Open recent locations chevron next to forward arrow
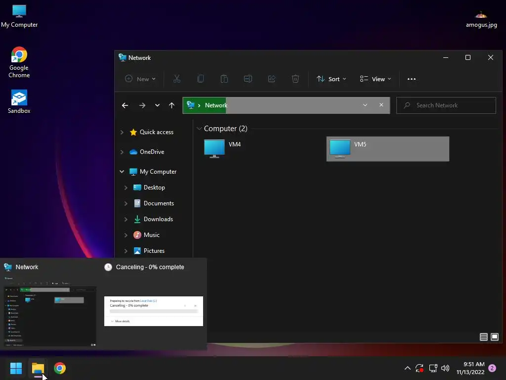The image size is (506, 380). pos(157,105)
